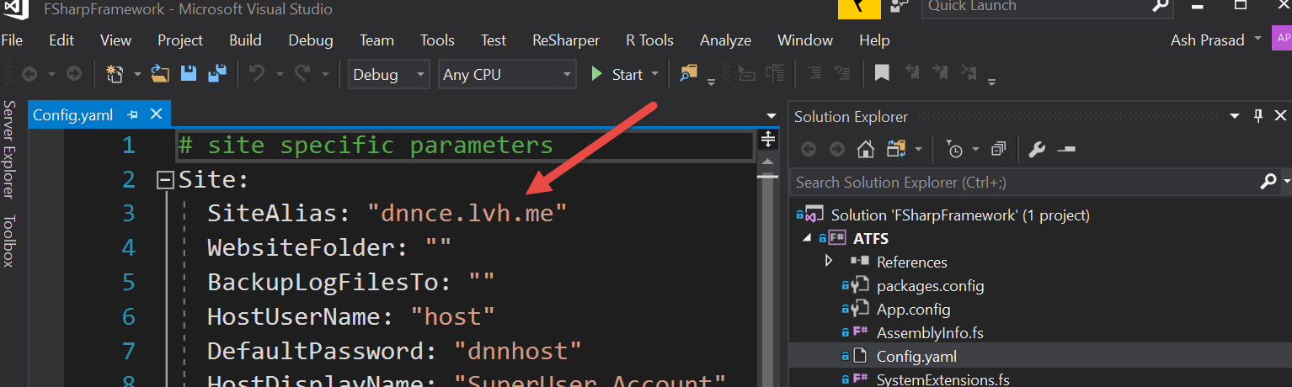Click the Open File folder icon

coord(160,74)
